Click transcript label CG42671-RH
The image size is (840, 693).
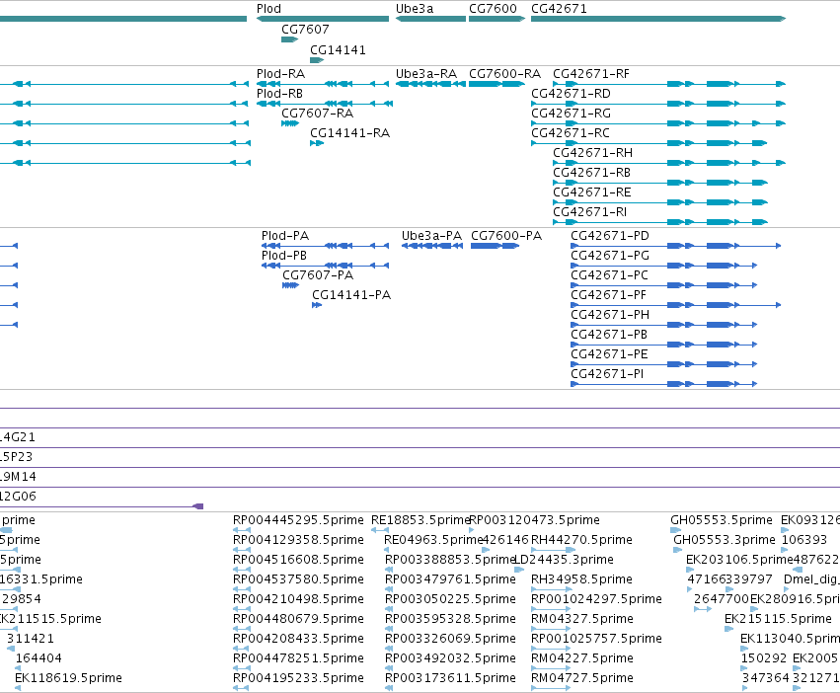592,153
